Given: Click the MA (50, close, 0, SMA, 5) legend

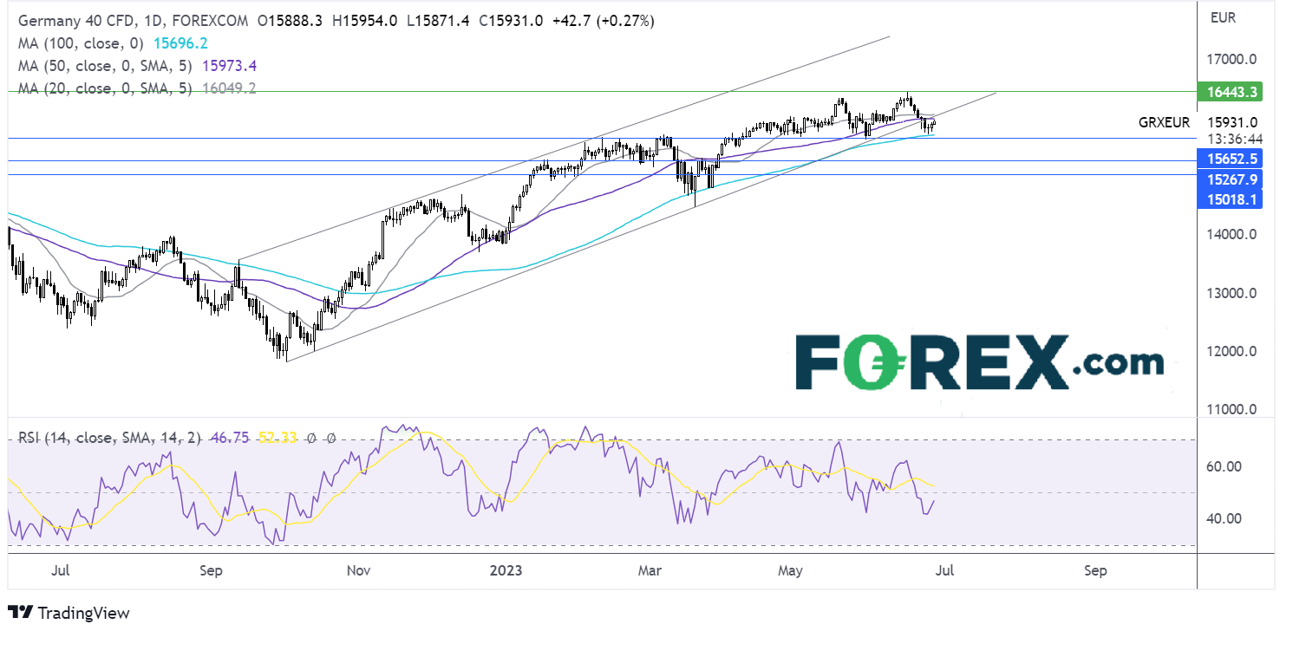Looking at the screenshot, I should [103, 66].
